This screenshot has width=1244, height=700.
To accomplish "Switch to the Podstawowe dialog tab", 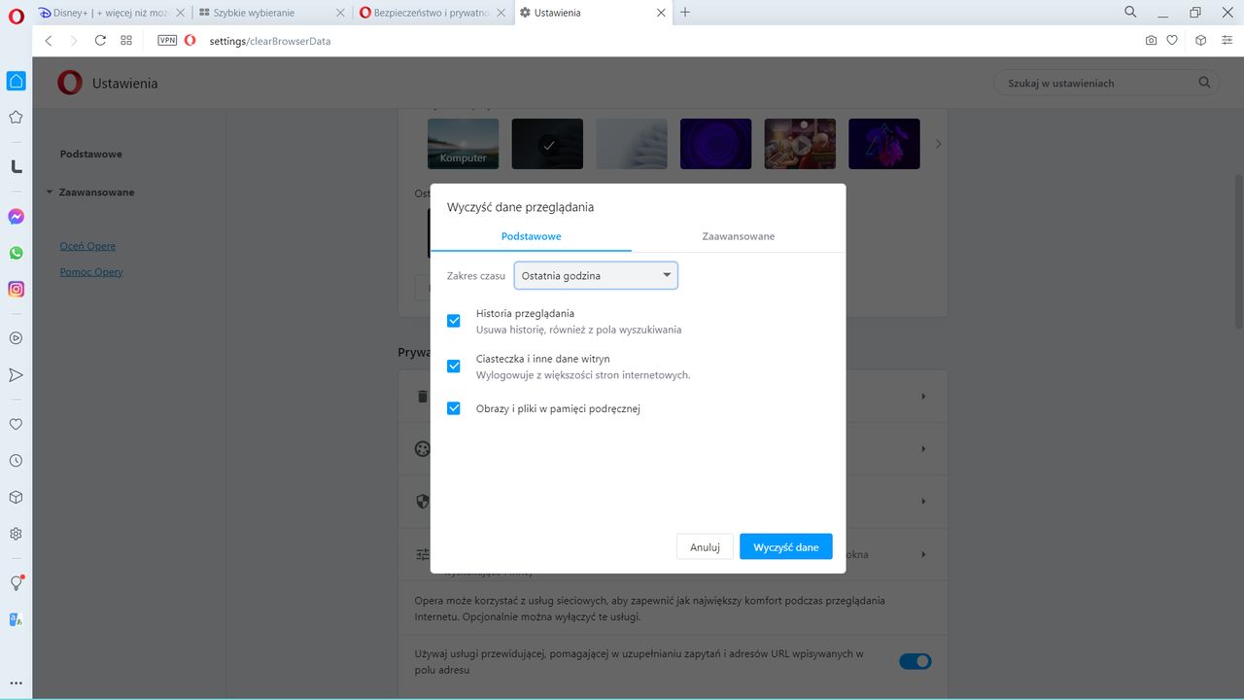I will click(531, 236).
